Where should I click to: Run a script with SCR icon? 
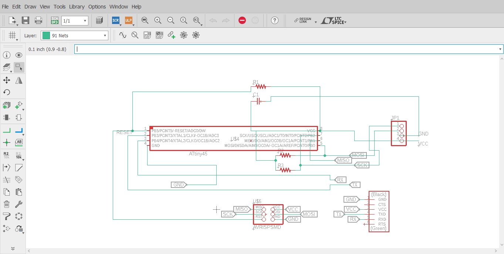tap(116, 20)
